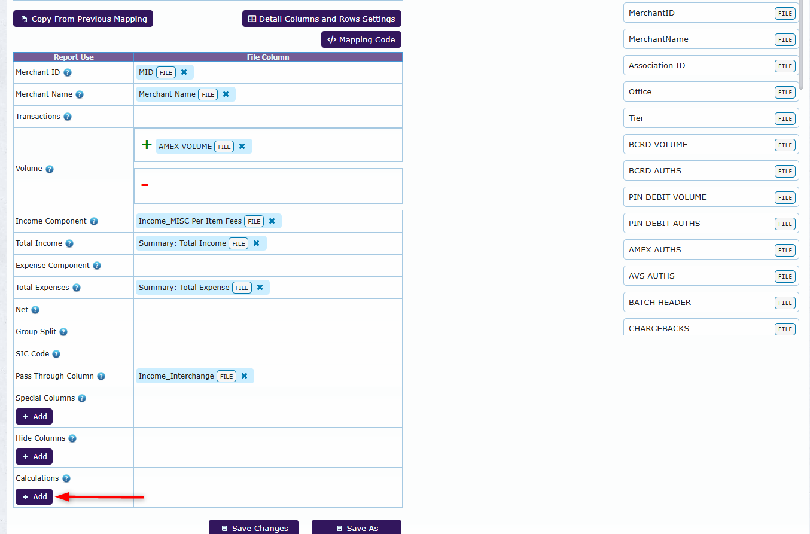Screen dimensions: 810x534
Task: Select Association ID file column item
Action: point(711,66)
